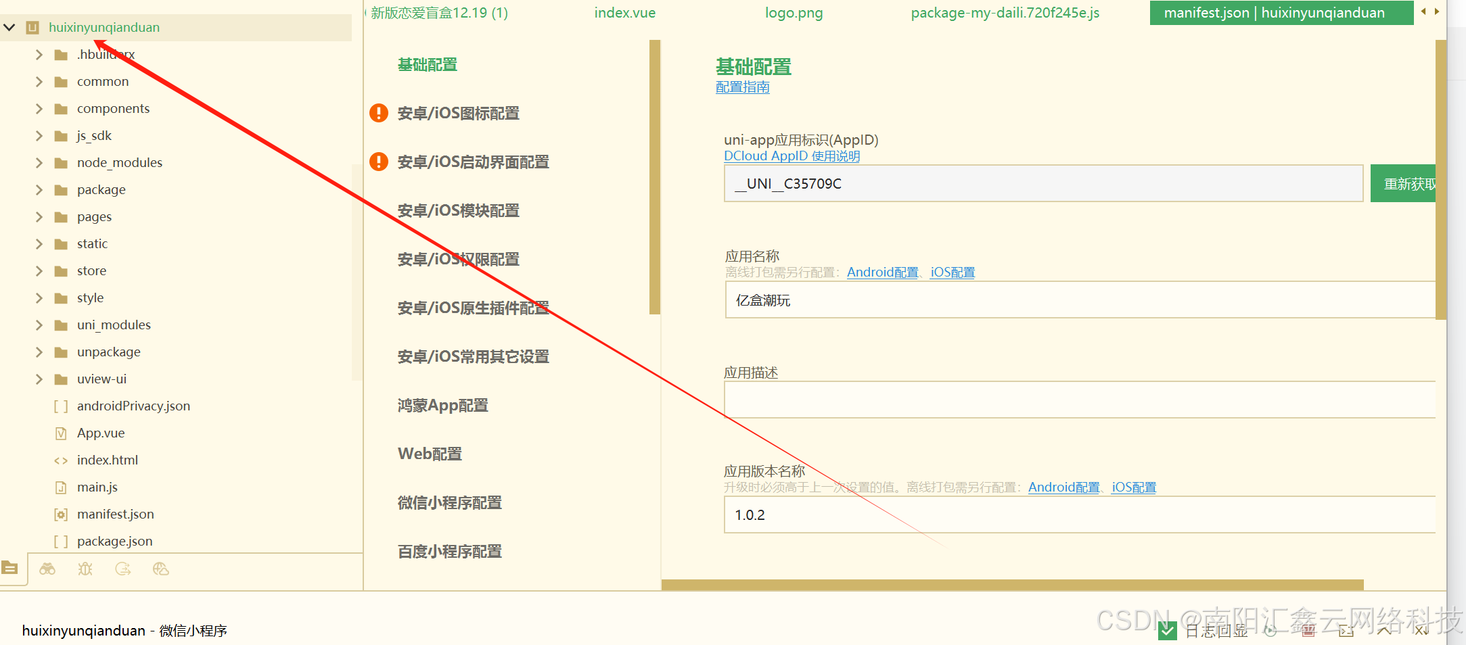1466x645 pixels.
Task: Click the 应用名称 field showing 亿盒潮玩
Action: click(x=1080, y=300)
